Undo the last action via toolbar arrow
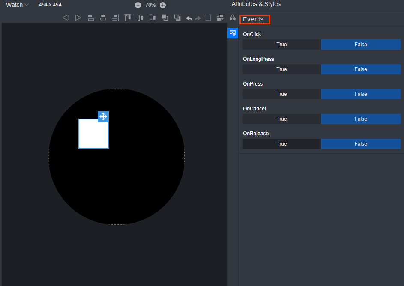Image resolution: width=404 pixels, height=286 pixels. [x=189, y=18]
